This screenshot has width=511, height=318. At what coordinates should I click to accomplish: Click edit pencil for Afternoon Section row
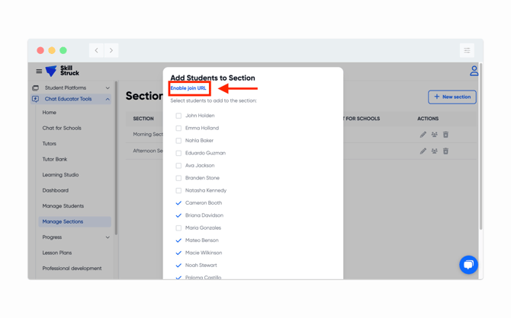point(423,151)
